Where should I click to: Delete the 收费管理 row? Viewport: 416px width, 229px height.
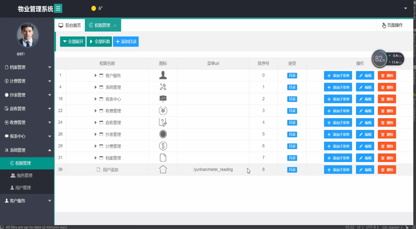[387, 111]
